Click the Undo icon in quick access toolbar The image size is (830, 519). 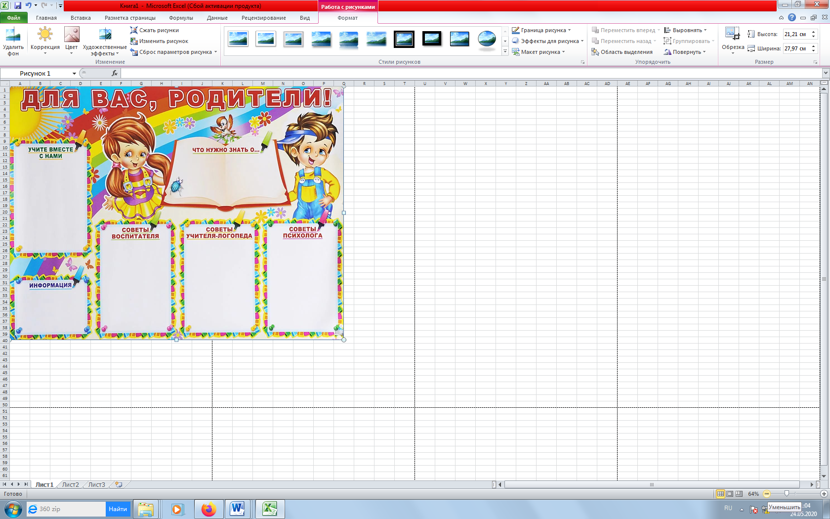[29, 5]
